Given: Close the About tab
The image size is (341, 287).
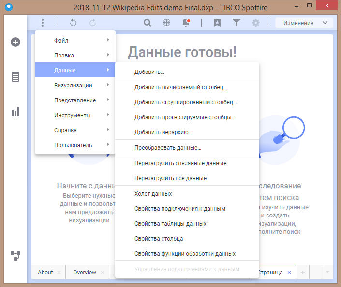Looking at the screenshot, I should [x=59, y=273].
